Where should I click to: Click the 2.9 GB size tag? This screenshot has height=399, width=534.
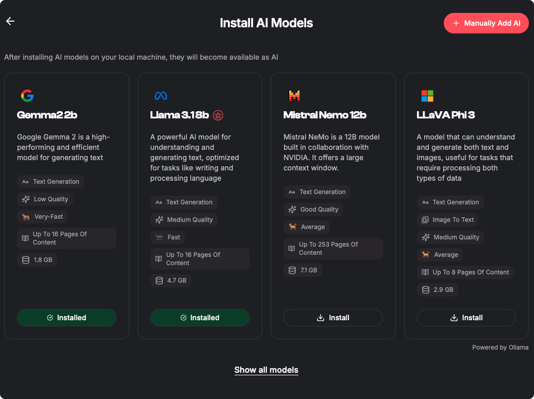point(437,290)
